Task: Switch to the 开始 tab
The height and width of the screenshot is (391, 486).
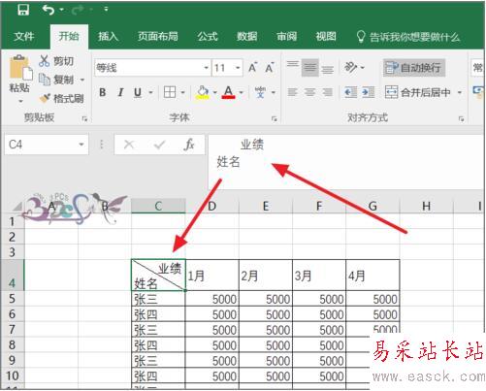Action: pos(69,36)
